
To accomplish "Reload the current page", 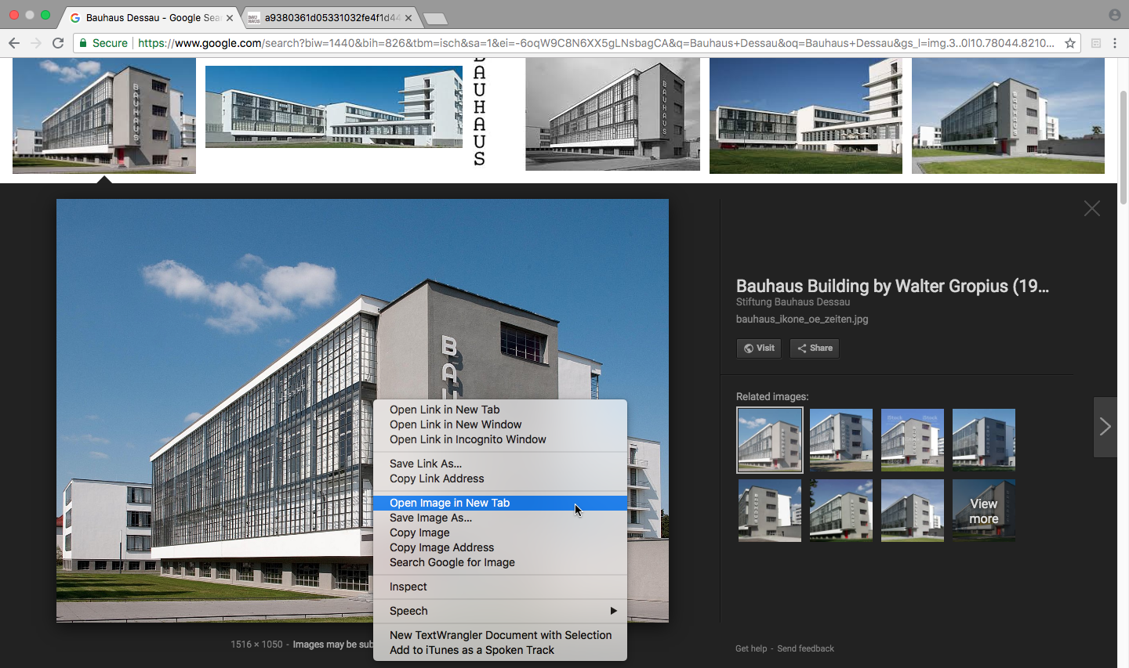I will 58,43.
